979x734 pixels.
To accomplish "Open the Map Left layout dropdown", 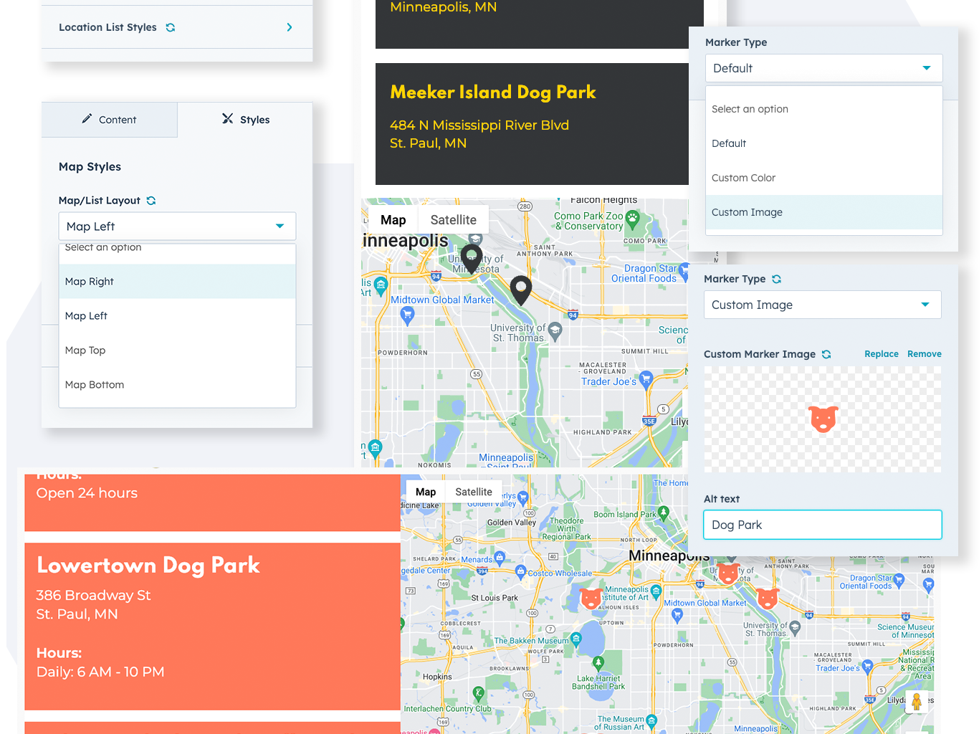I will (x=177, y=227).
